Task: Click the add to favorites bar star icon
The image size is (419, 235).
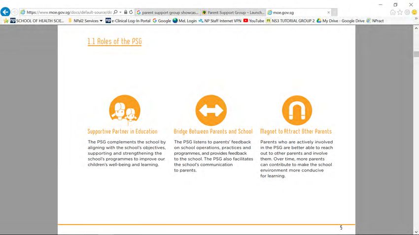Action: pyautogui.click(x=6, y=21)
